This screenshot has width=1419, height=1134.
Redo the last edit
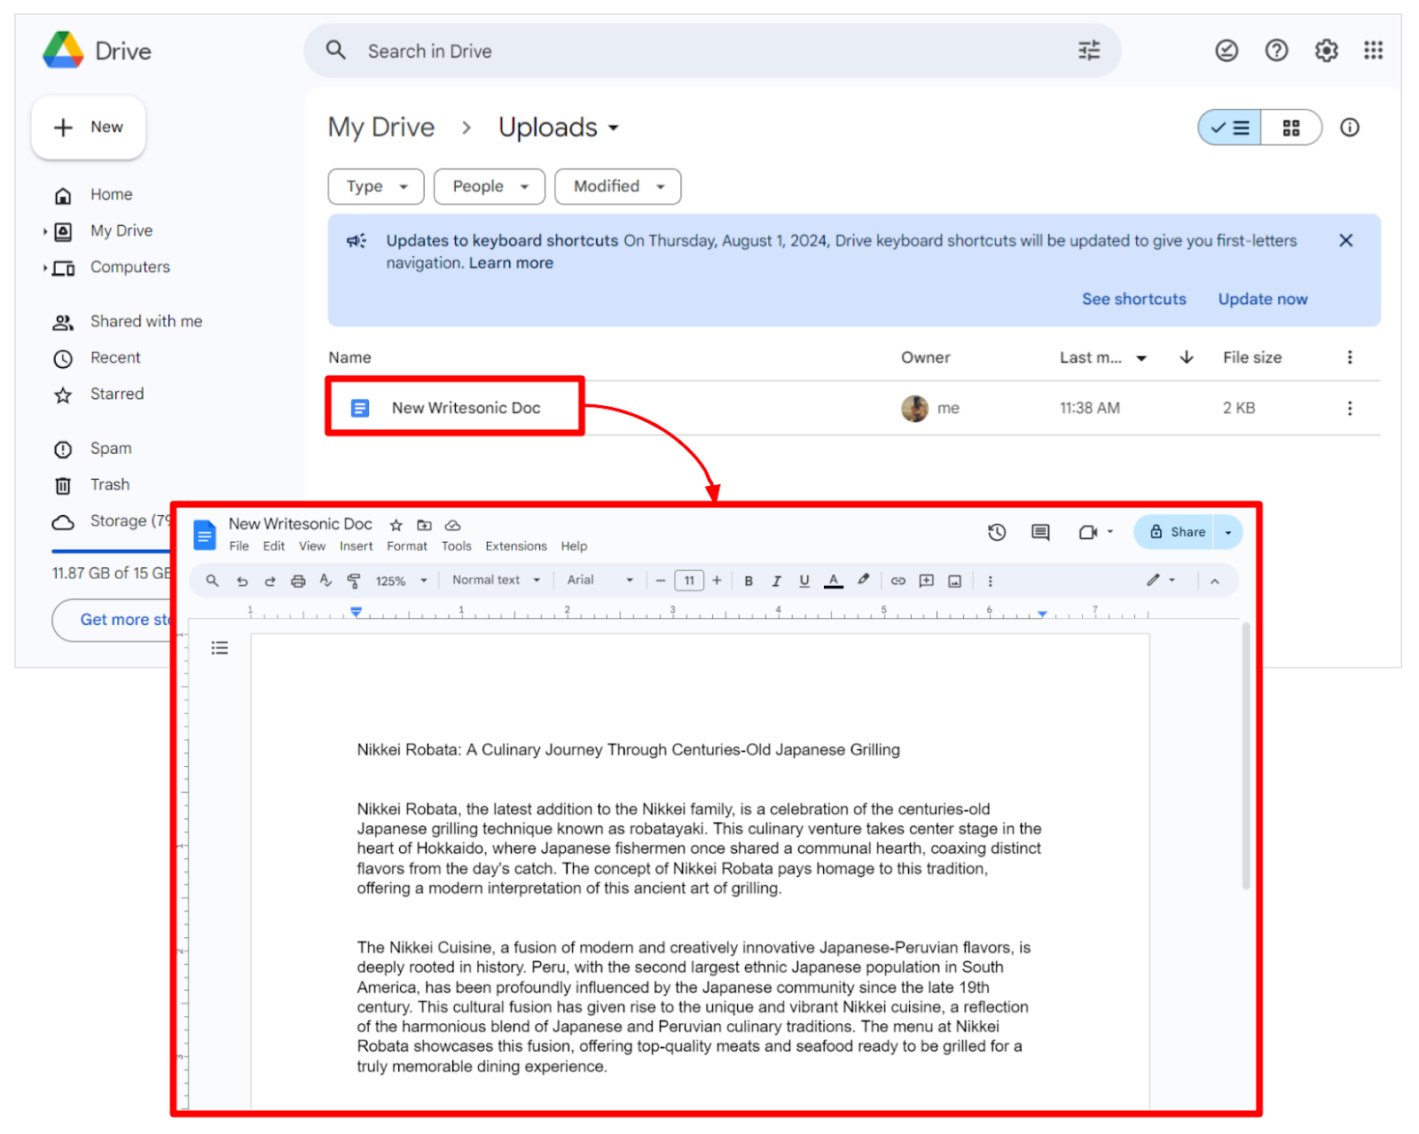(270, 581)
